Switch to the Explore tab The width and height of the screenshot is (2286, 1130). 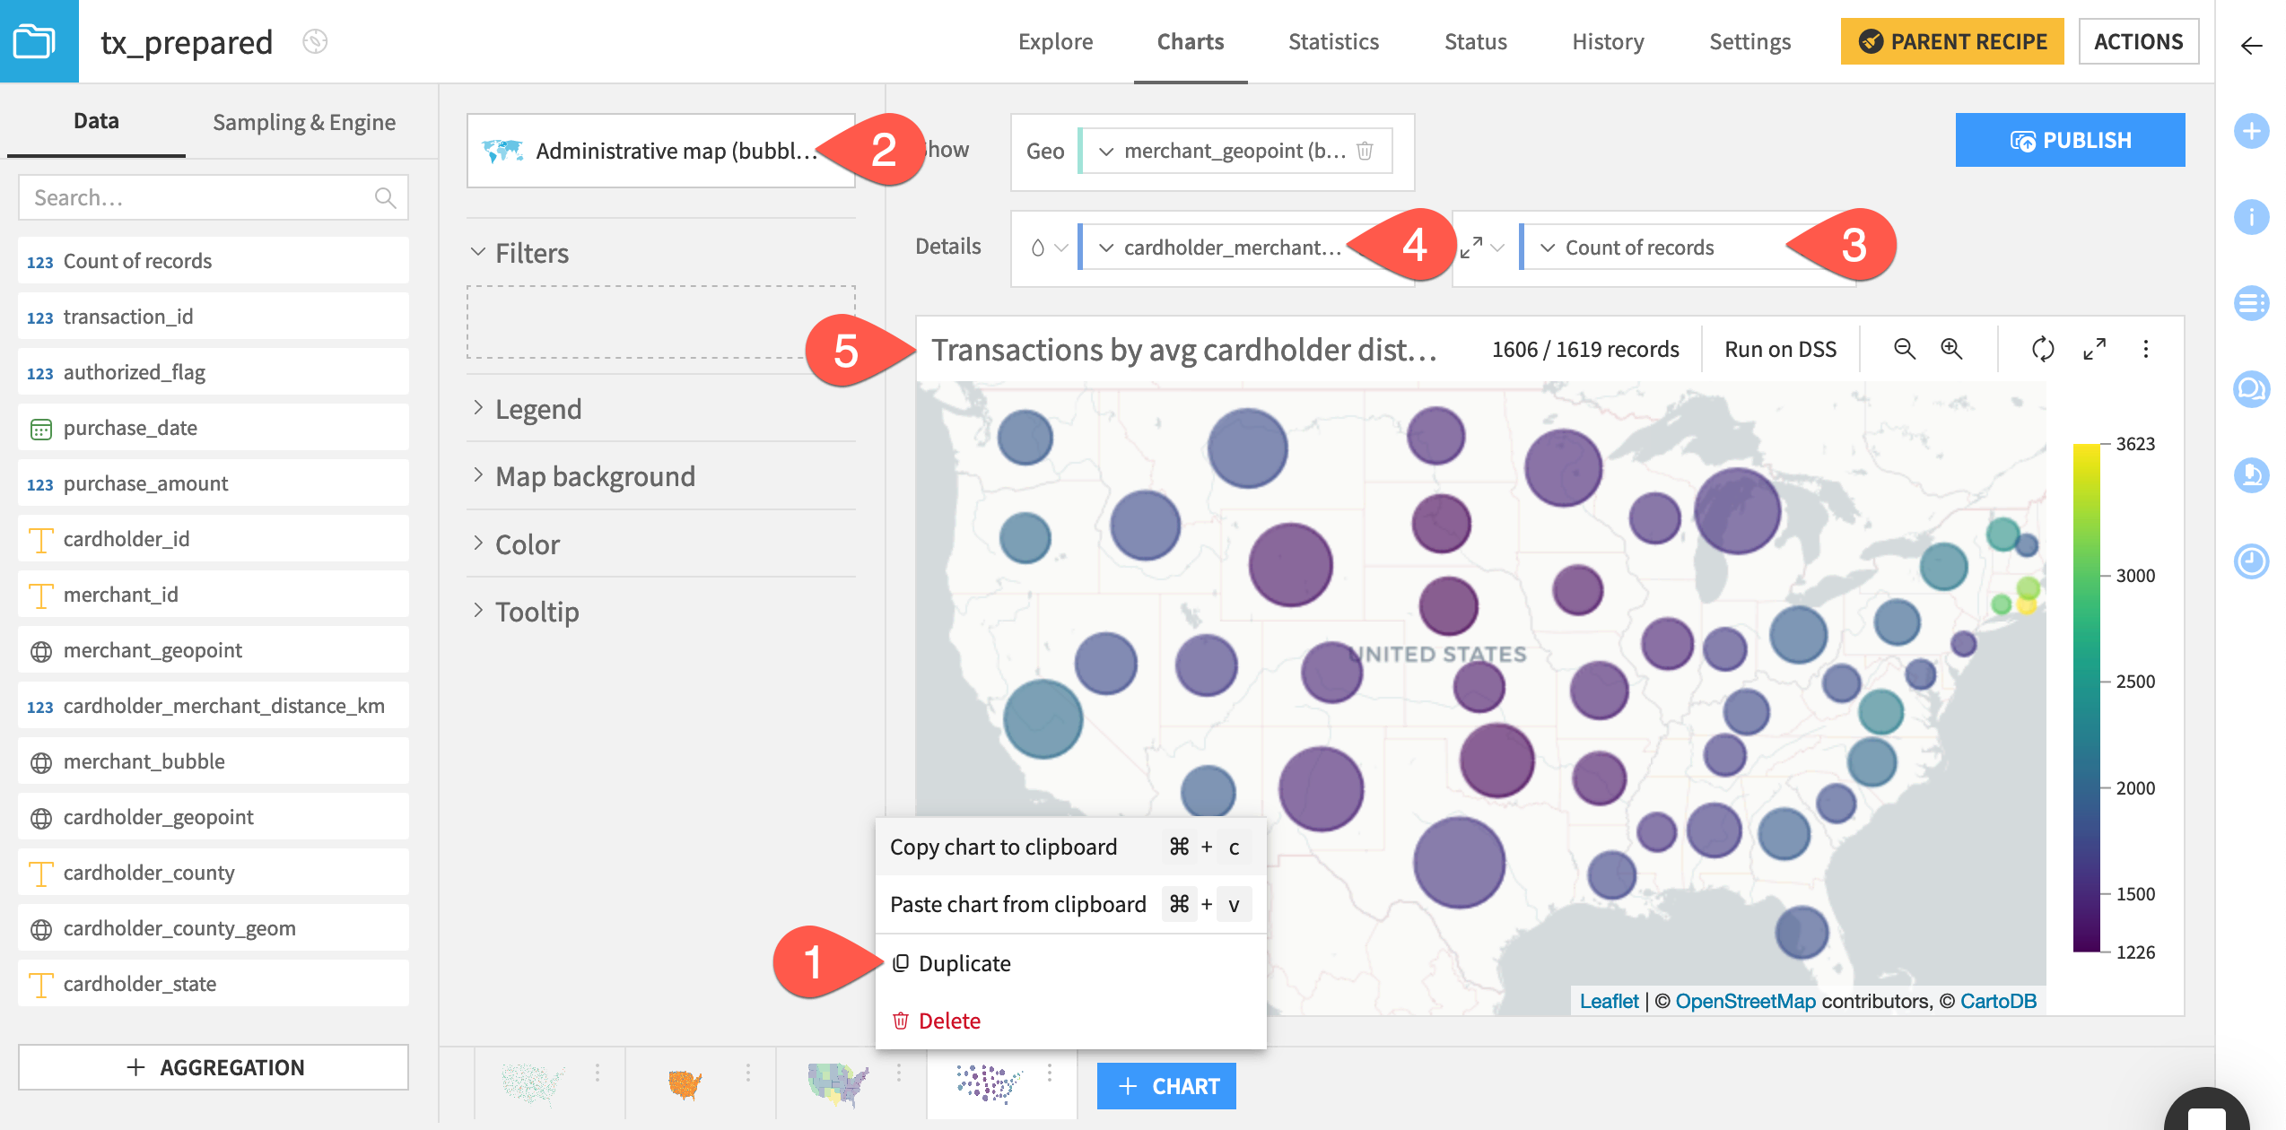click(x=1055, y=41)
